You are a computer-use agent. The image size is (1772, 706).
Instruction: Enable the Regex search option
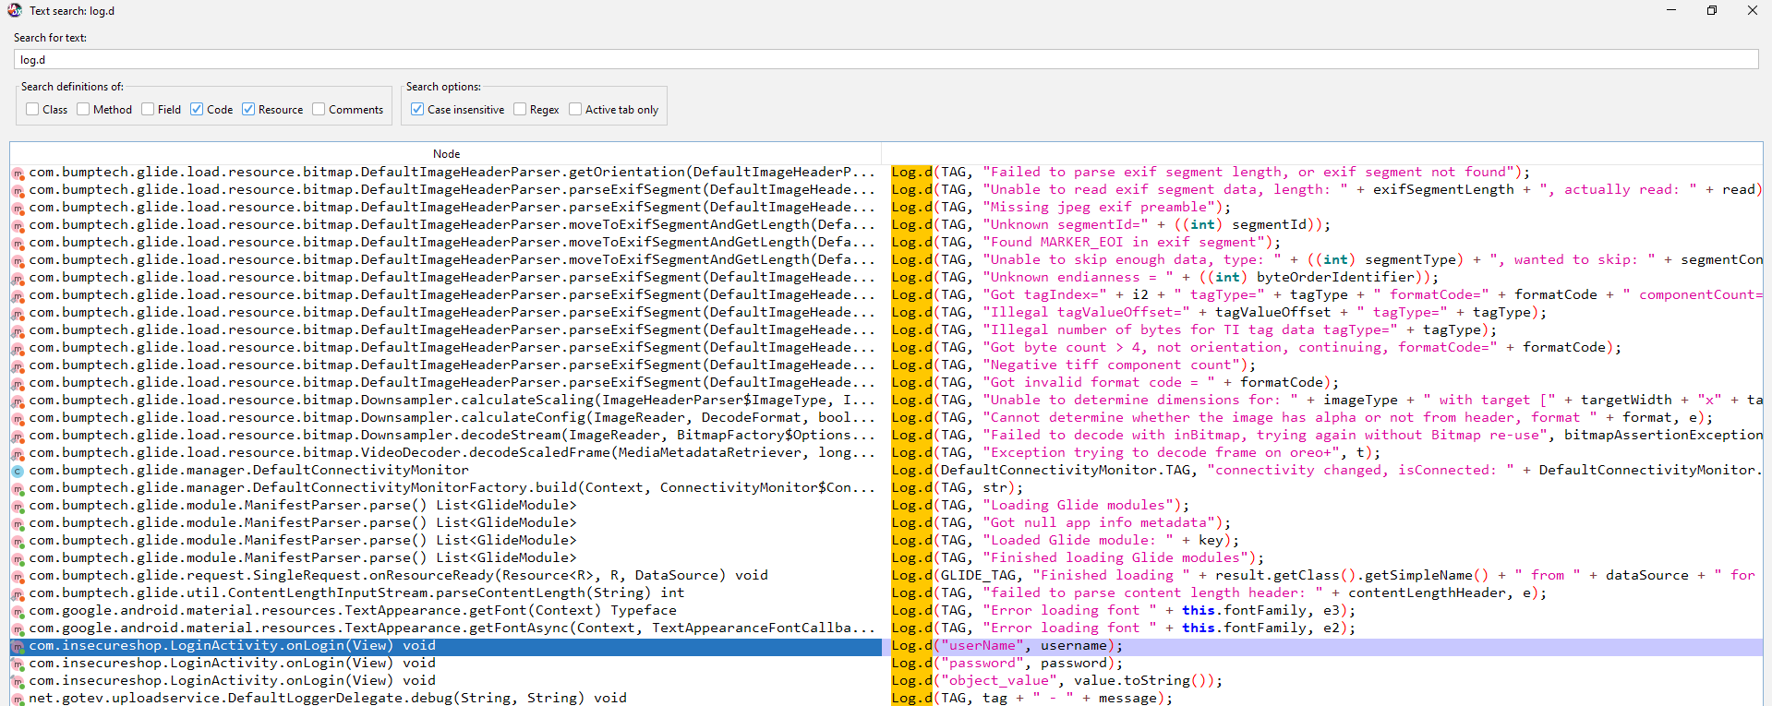[x=521, y=109]
